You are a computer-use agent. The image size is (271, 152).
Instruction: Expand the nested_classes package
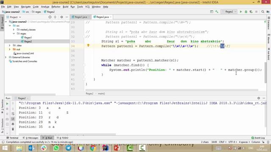[x=14, y=30]
